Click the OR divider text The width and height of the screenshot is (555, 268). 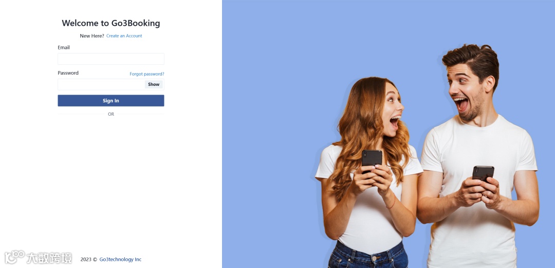111,114
